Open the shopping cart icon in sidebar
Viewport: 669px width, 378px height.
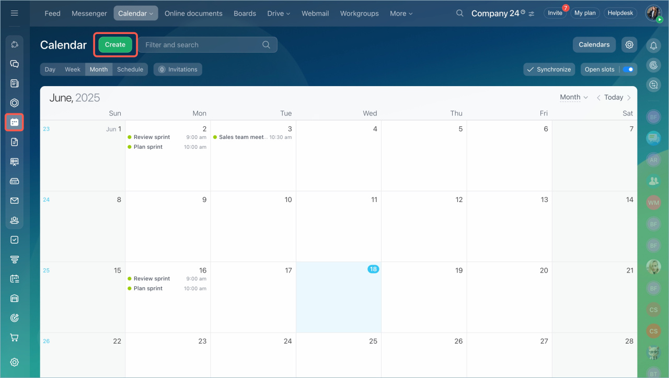click(15, 338)
